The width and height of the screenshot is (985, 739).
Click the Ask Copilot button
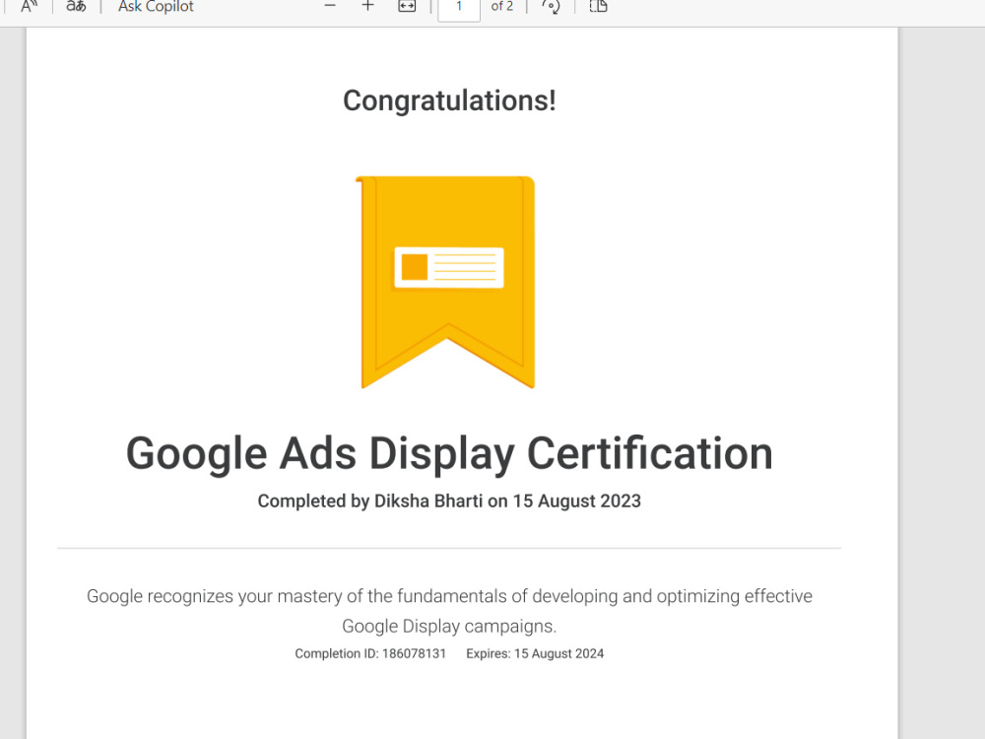156,6
